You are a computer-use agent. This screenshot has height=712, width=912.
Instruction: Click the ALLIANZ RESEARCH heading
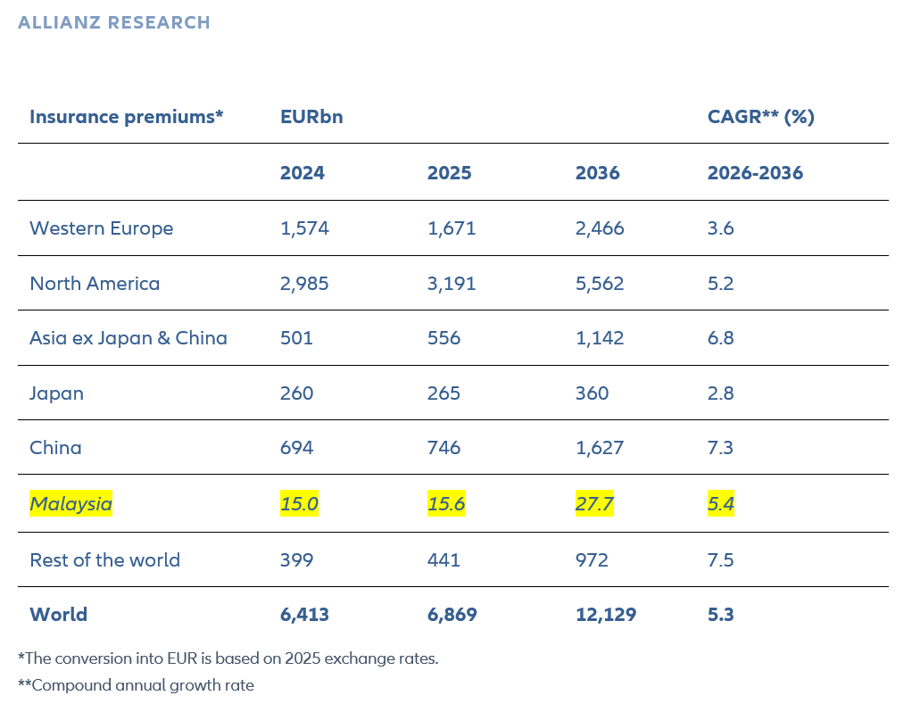(114, 22)
